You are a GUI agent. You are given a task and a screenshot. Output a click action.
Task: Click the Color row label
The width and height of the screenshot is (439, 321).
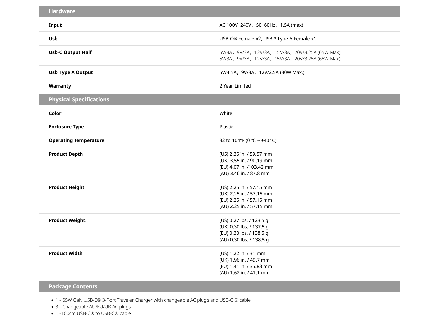[55, 113]
